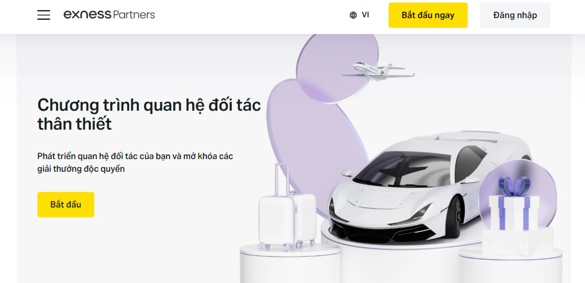Image resolution: width=585 pixels, height=283 pixels.
Task: Click the airplane illustration
Action: tap(378, 71)
